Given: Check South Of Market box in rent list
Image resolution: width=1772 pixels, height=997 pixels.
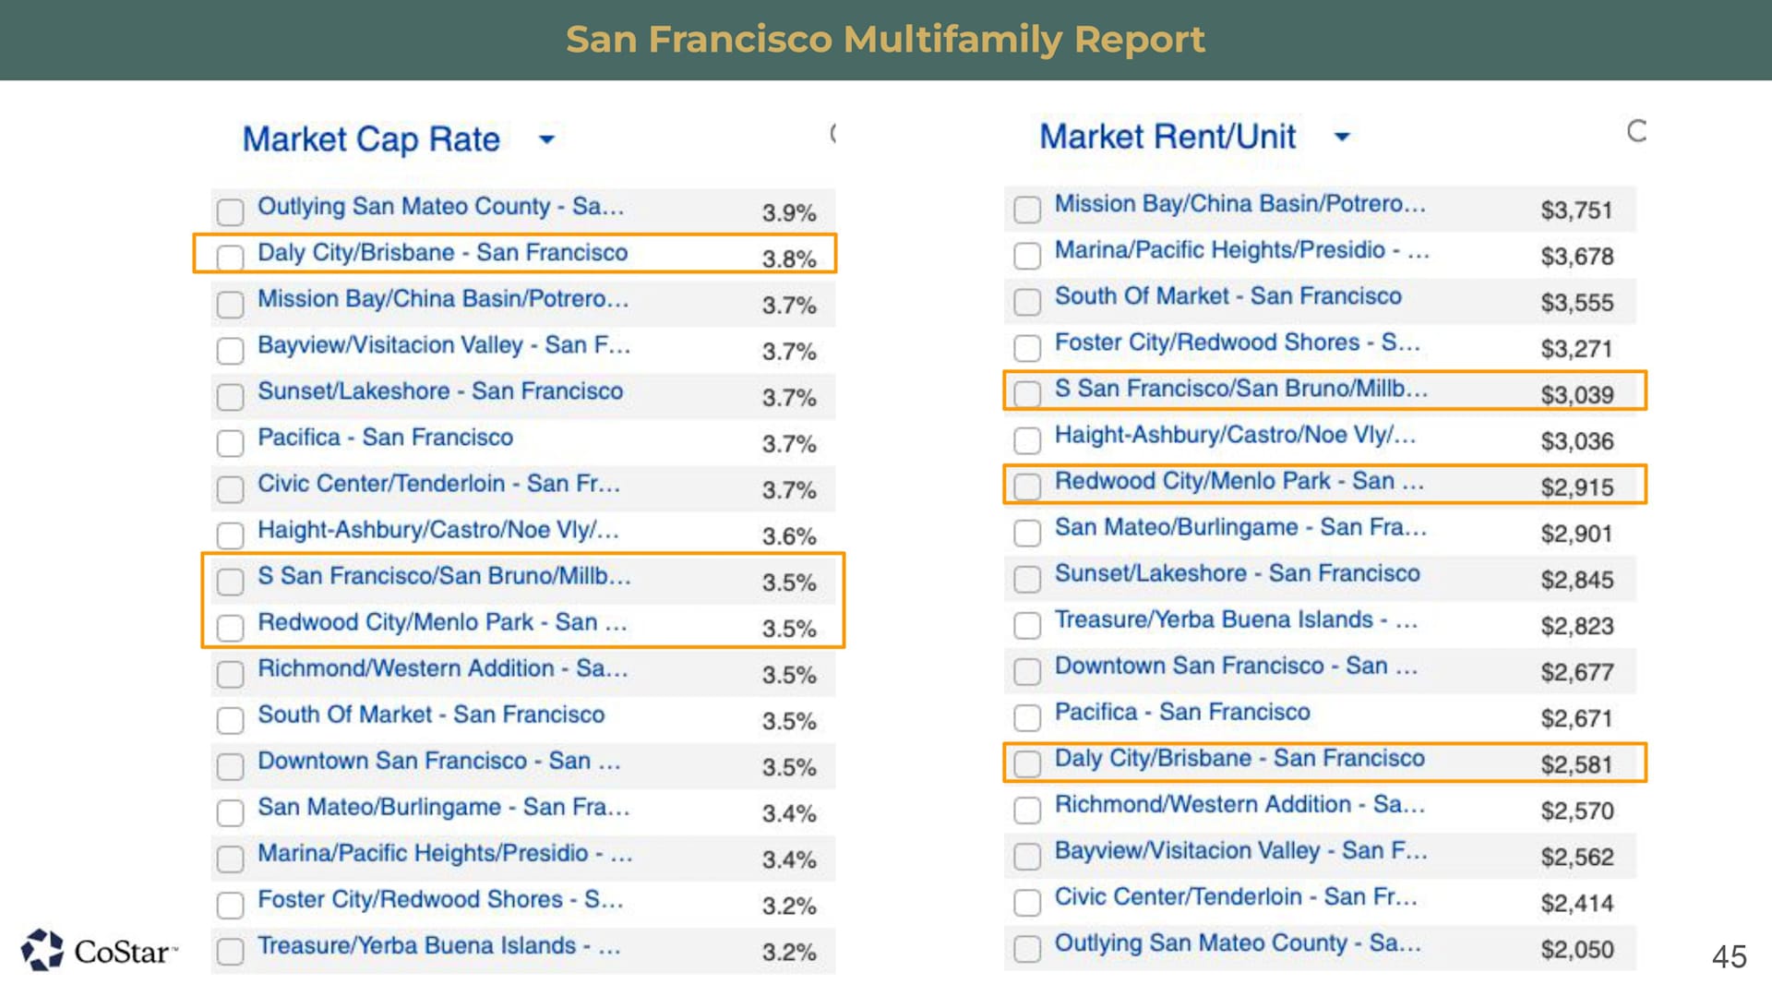Looking at the screenshot, I should click(1027, 302).
